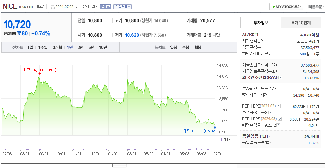326x168 pixels.
Task: Click the change rate -0.74%
Action: click(41, 33)
